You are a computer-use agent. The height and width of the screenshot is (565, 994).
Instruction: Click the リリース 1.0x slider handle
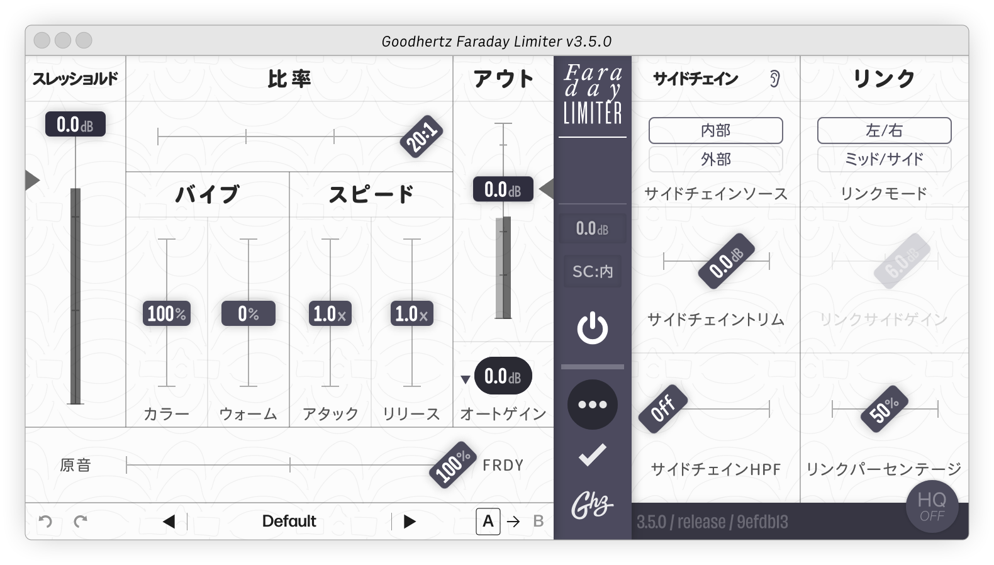coord(412,313)
